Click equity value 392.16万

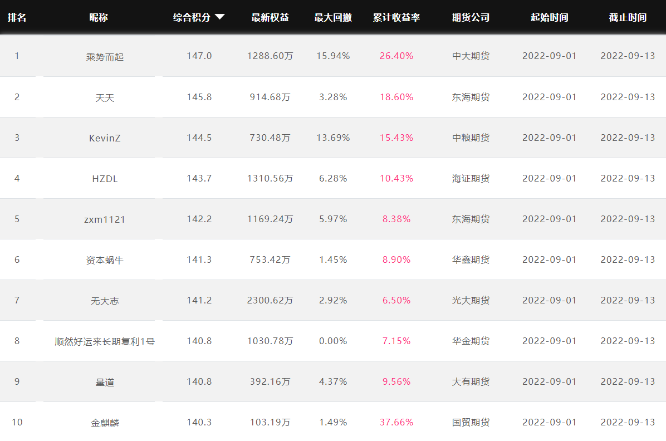[270, 381]
